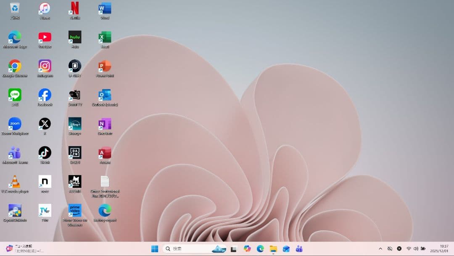This screenshot has width=454, height=256.
Task: Click the Disney+ desktop shortcut
Action: click(75, 124)
